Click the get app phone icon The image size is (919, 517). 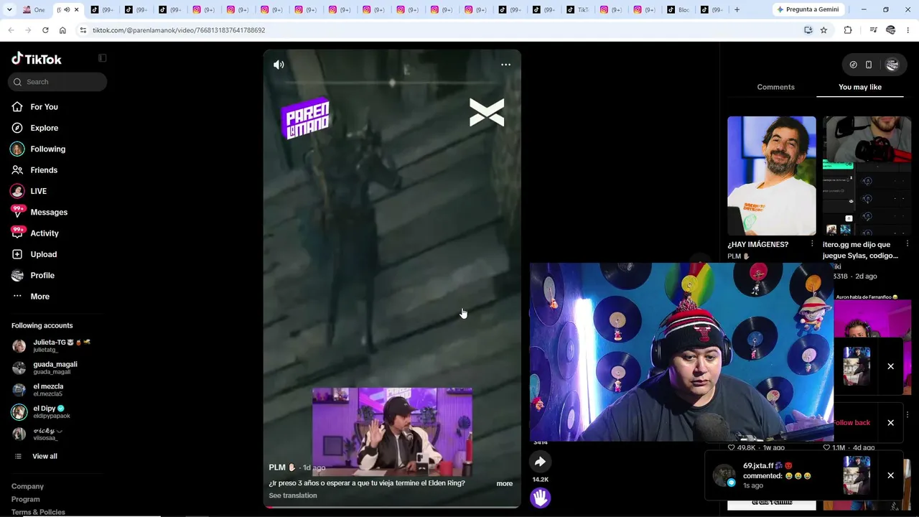click(869, 65)
